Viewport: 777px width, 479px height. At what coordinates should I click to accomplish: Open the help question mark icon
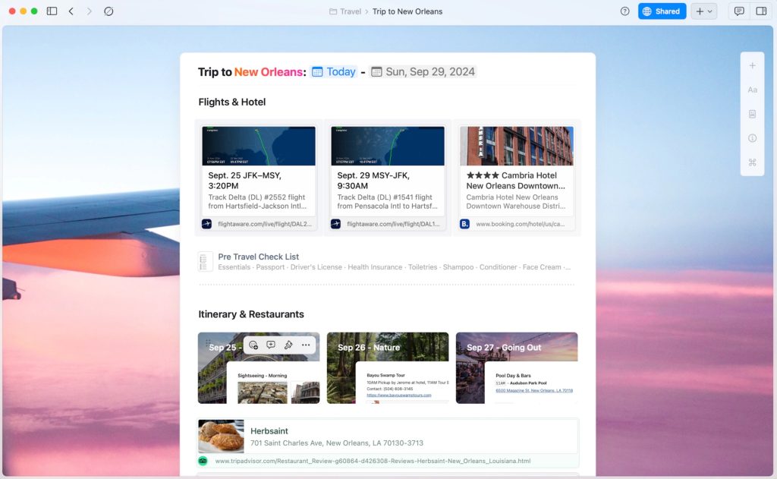[624, 11]
